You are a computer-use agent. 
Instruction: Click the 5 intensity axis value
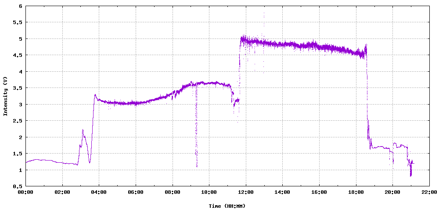coord(21,39)
